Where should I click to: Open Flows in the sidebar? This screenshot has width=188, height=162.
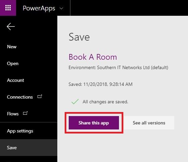13,114
